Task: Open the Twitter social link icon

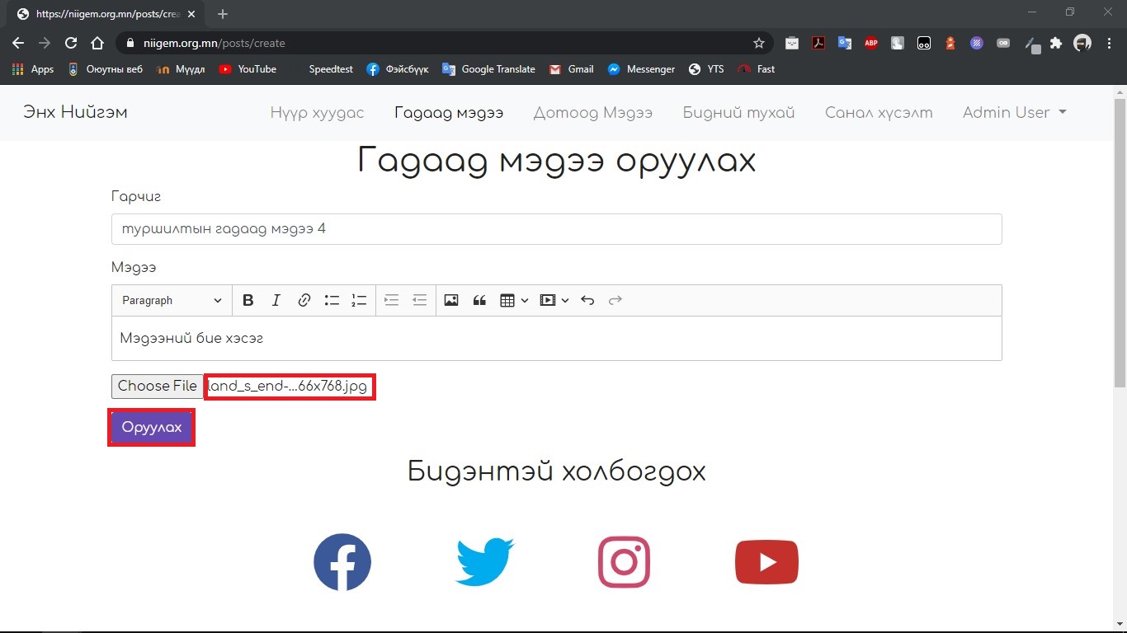Action: pyautogui.click(x=484, y=562)
